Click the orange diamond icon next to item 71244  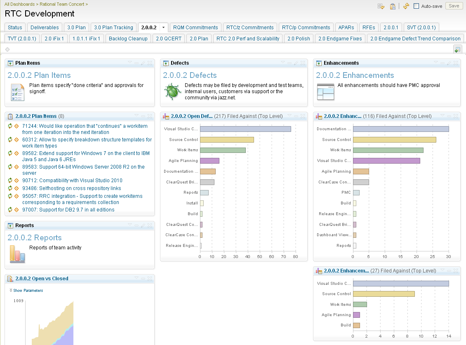point(16,126)
